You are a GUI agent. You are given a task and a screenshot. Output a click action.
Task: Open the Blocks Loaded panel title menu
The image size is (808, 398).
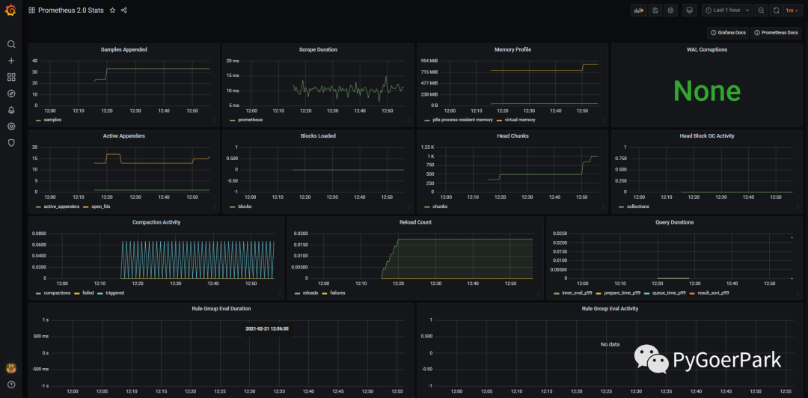pos(318,136)
